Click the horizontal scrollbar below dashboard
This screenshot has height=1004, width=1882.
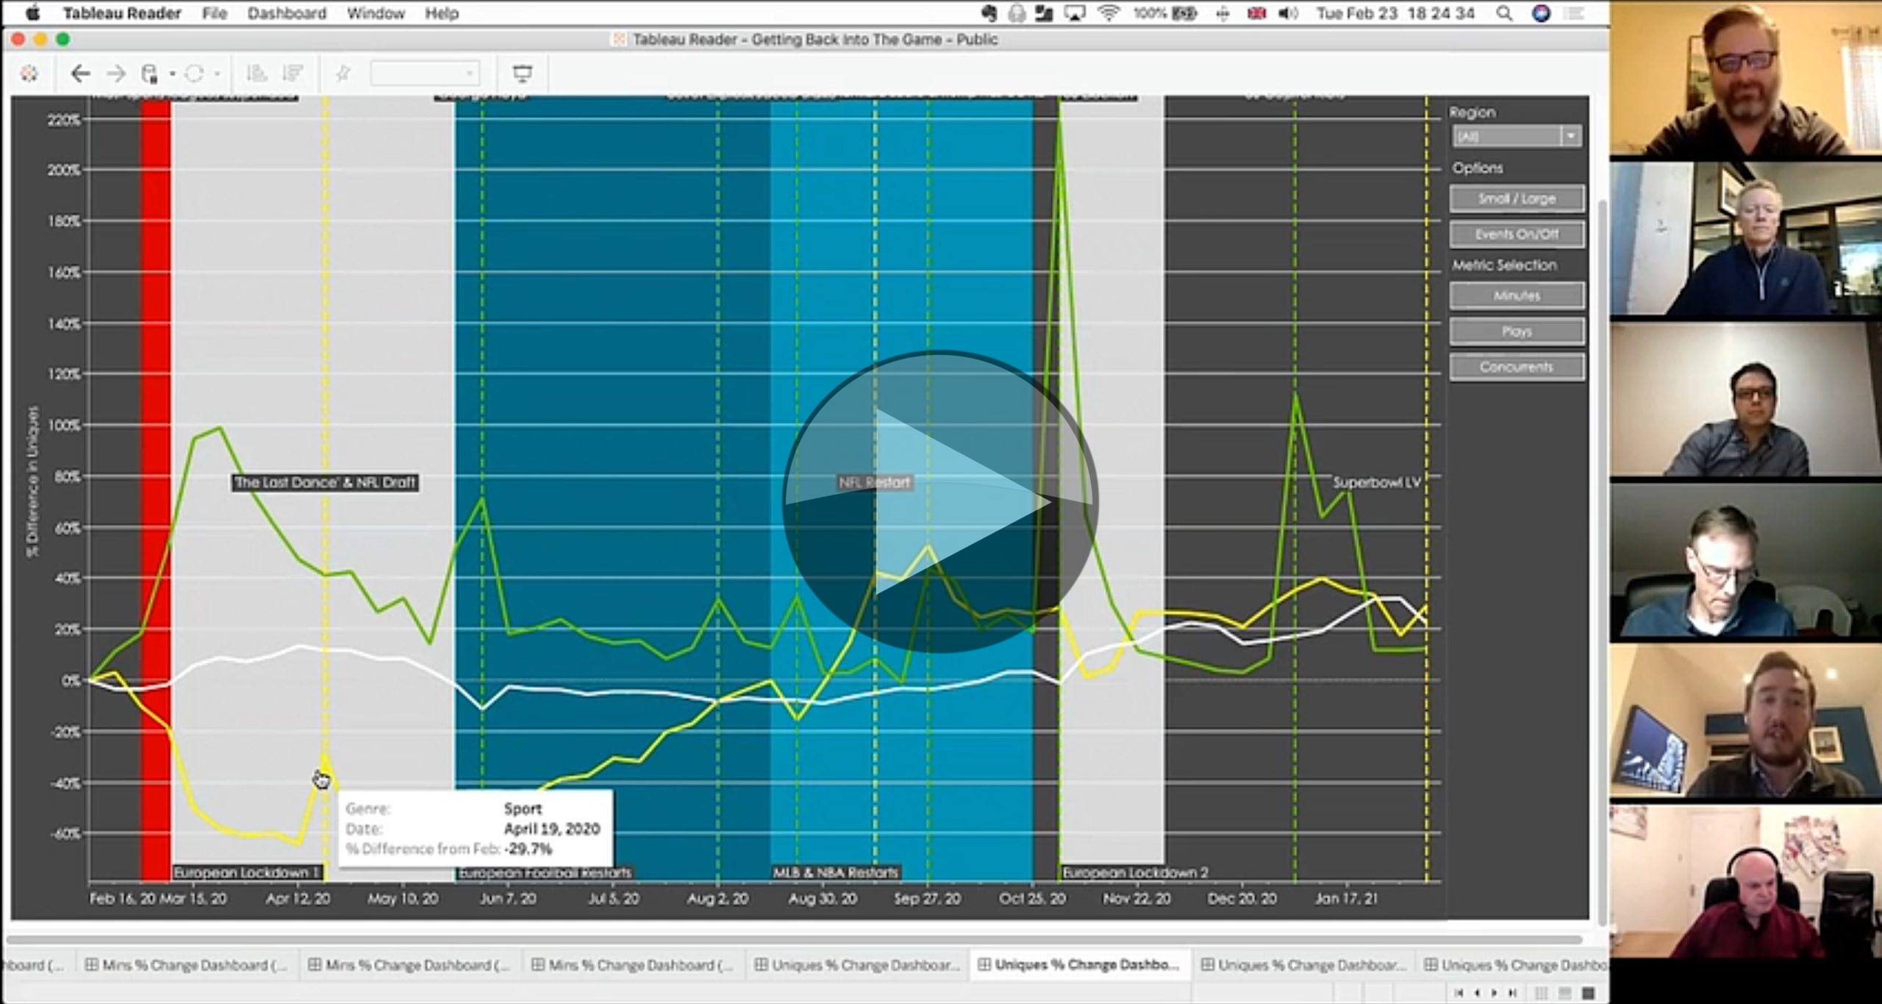tap(794, 939)
